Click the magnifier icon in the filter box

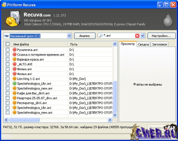tap(101, 36)
